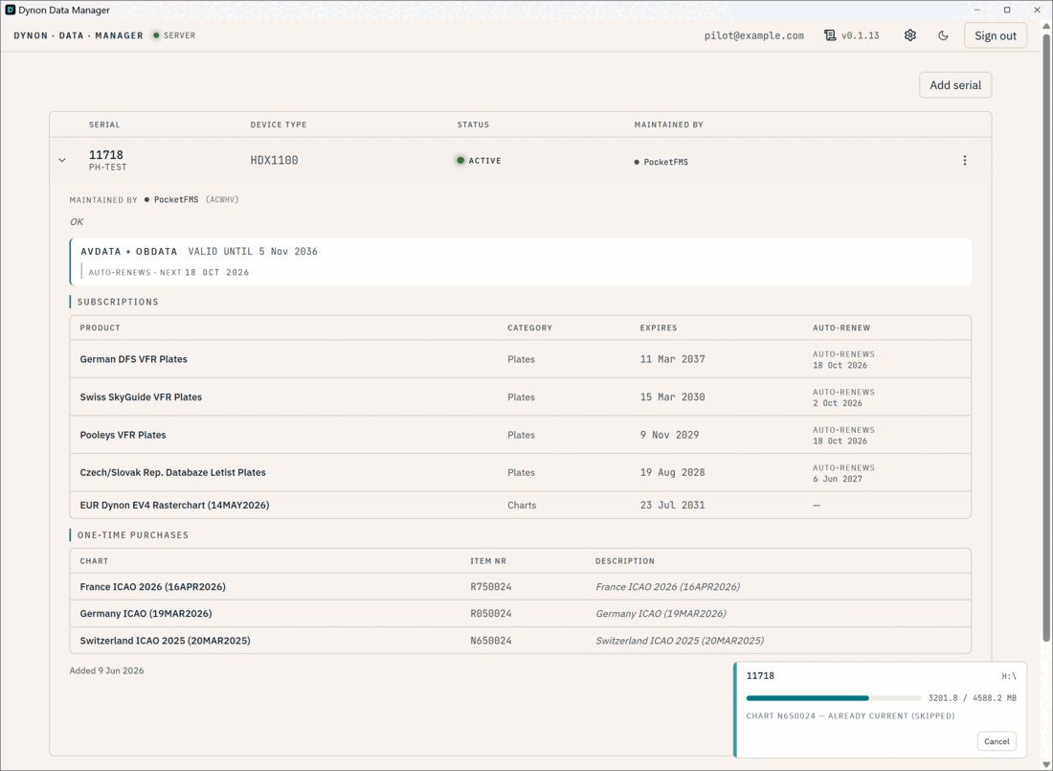Click auto-renews 6 Jun 2027 entry

click(843, 473)
